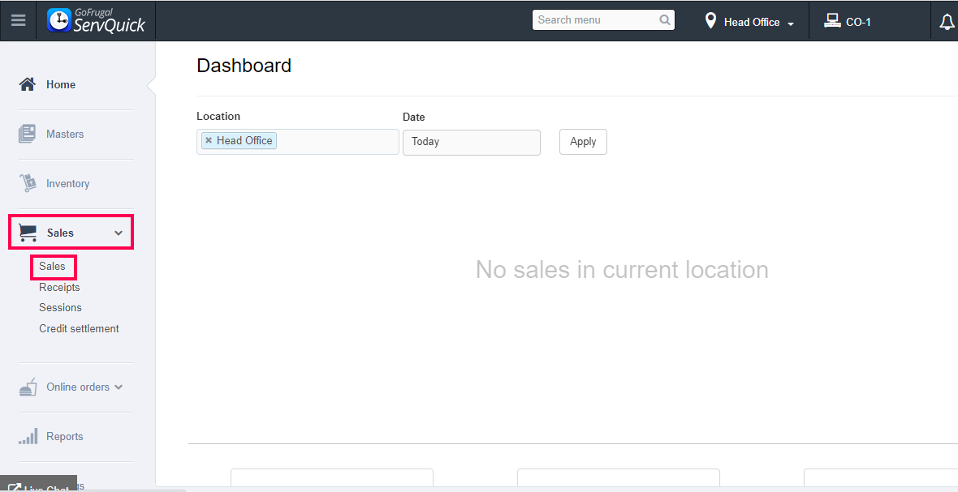Open the Receipts submenu item
The height and width of the screenshot is (492, 958).
(59, 287)
